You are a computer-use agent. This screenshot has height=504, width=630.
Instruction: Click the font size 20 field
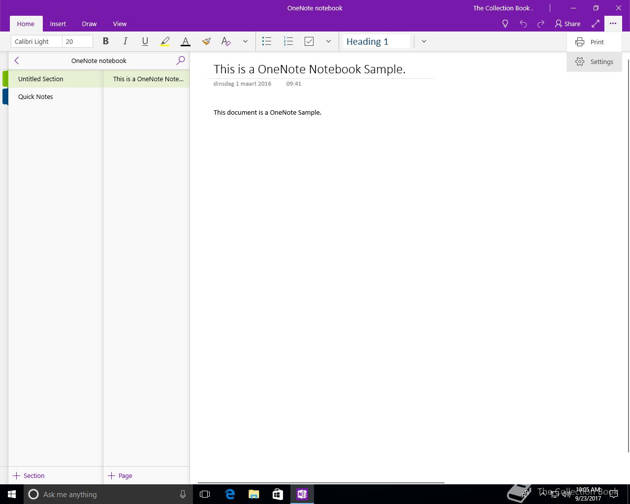(x=77, y=41)
